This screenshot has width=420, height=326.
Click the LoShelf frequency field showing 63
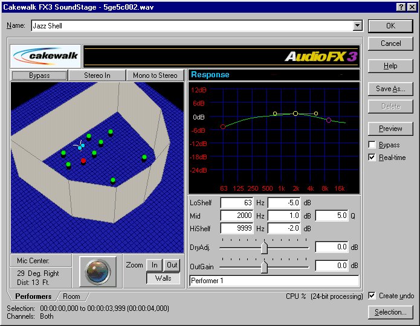(237, 203)
